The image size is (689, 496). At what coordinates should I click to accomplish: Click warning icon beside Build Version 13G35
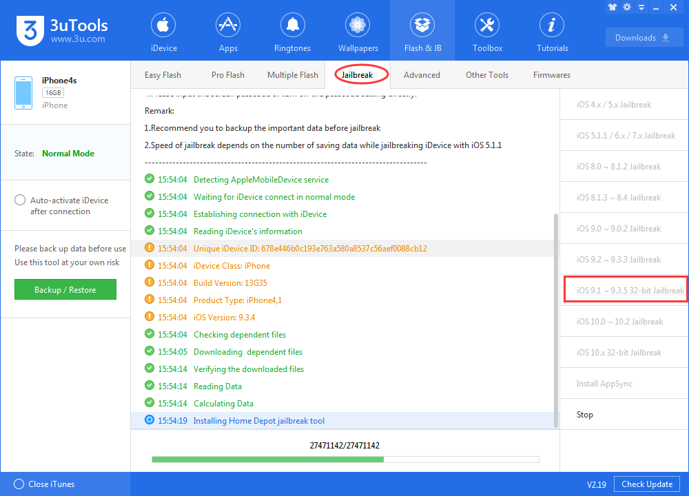tap(150, 282)
